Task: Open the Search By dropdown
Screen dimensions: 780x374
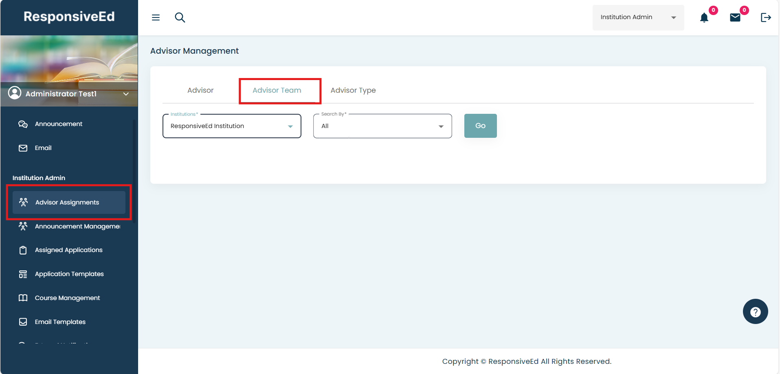Action: (382, 126)
